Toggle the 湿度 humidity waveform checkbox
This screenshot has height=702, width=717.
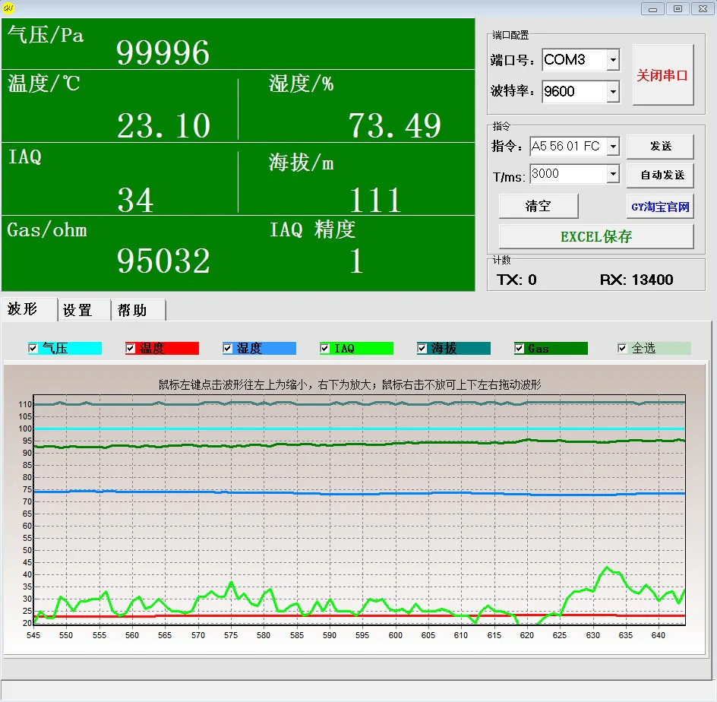[x=227, y=349]
